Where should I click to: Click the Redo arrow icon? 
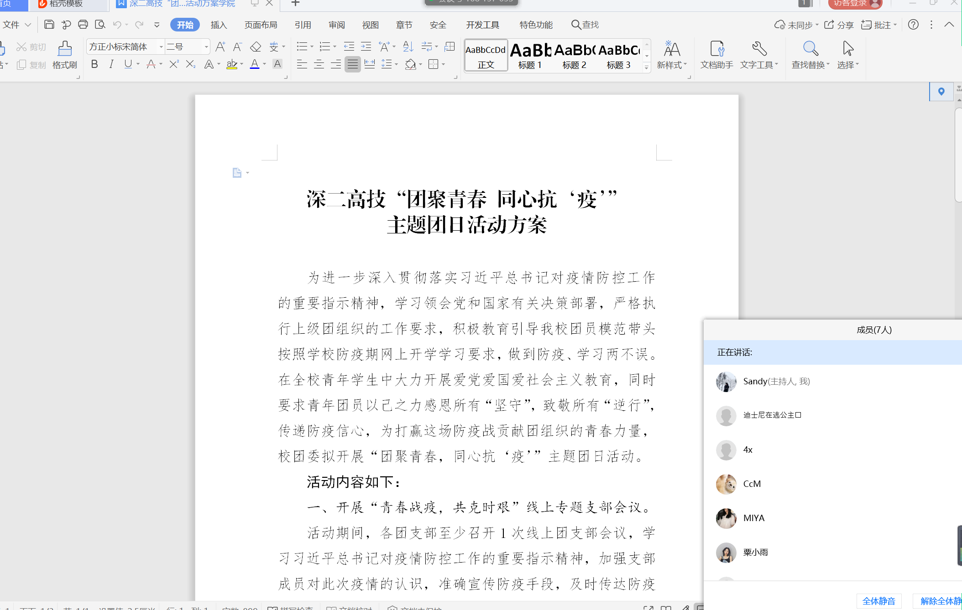(139, 25)
